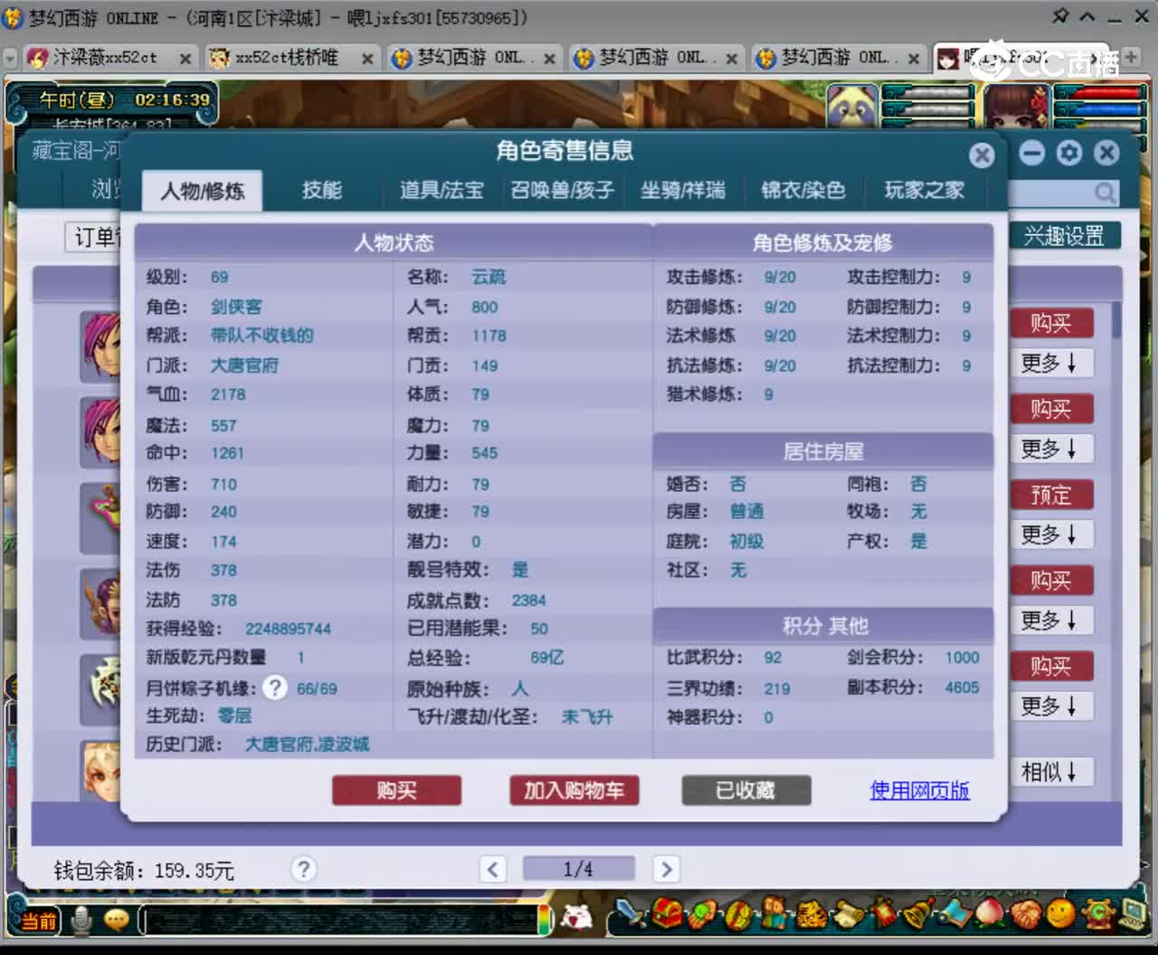The image size is (1158, 955).
Task: Click the yellow smiley face icon
Action: pyautogui.click(x=1060, y=913)
